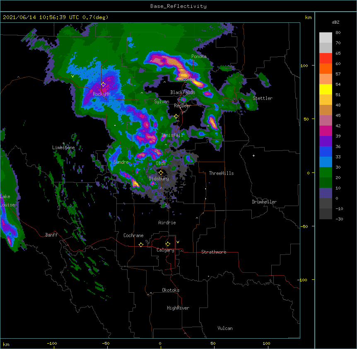Select the Ponoka city label

point(199,56)
